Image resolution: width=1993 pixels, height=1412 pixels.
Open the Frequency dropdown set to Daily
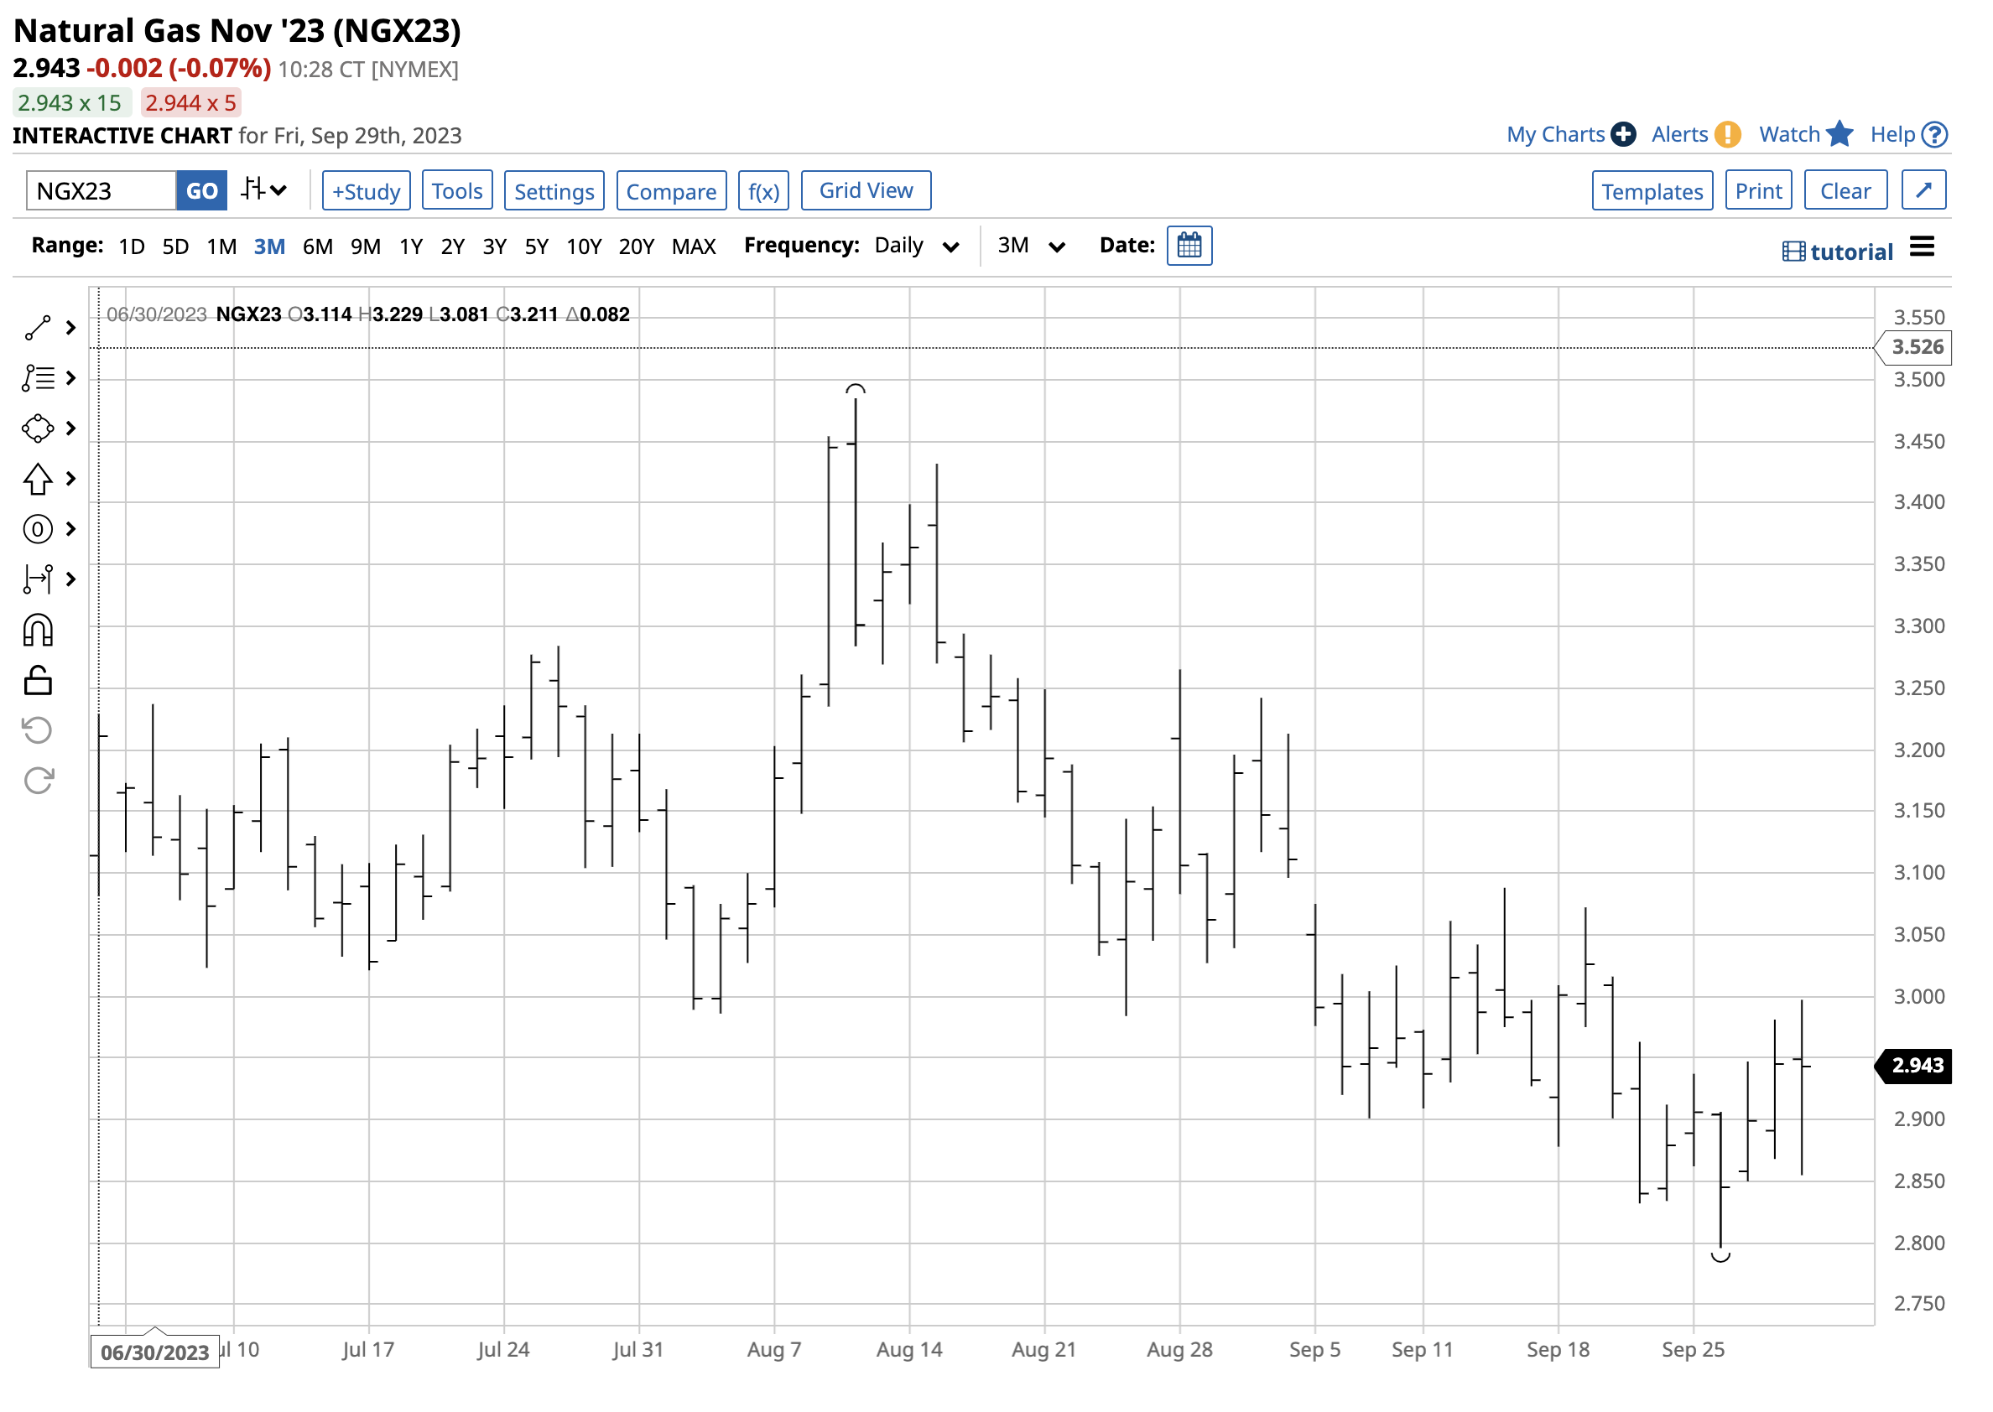pos(915,246)
